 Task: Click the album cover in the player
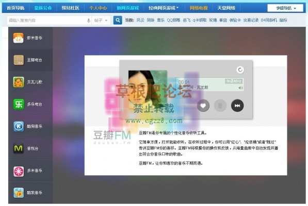148,90
